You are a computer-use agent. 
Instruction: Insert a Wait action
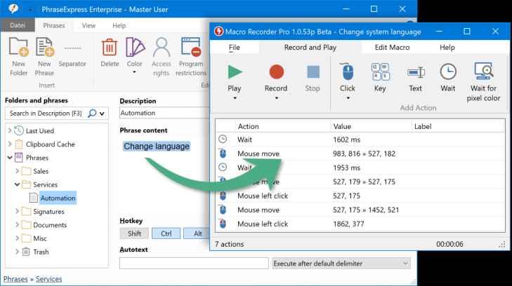click(447, 74)
